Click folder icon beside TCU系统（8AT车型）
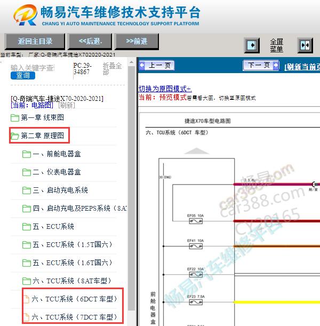320x326 pixels. pyautogui.click(x=27, y=281)
